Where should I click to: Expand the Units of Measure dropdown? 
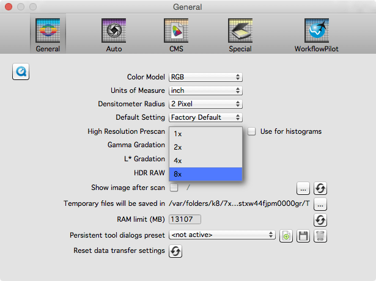tap(205, 90)
